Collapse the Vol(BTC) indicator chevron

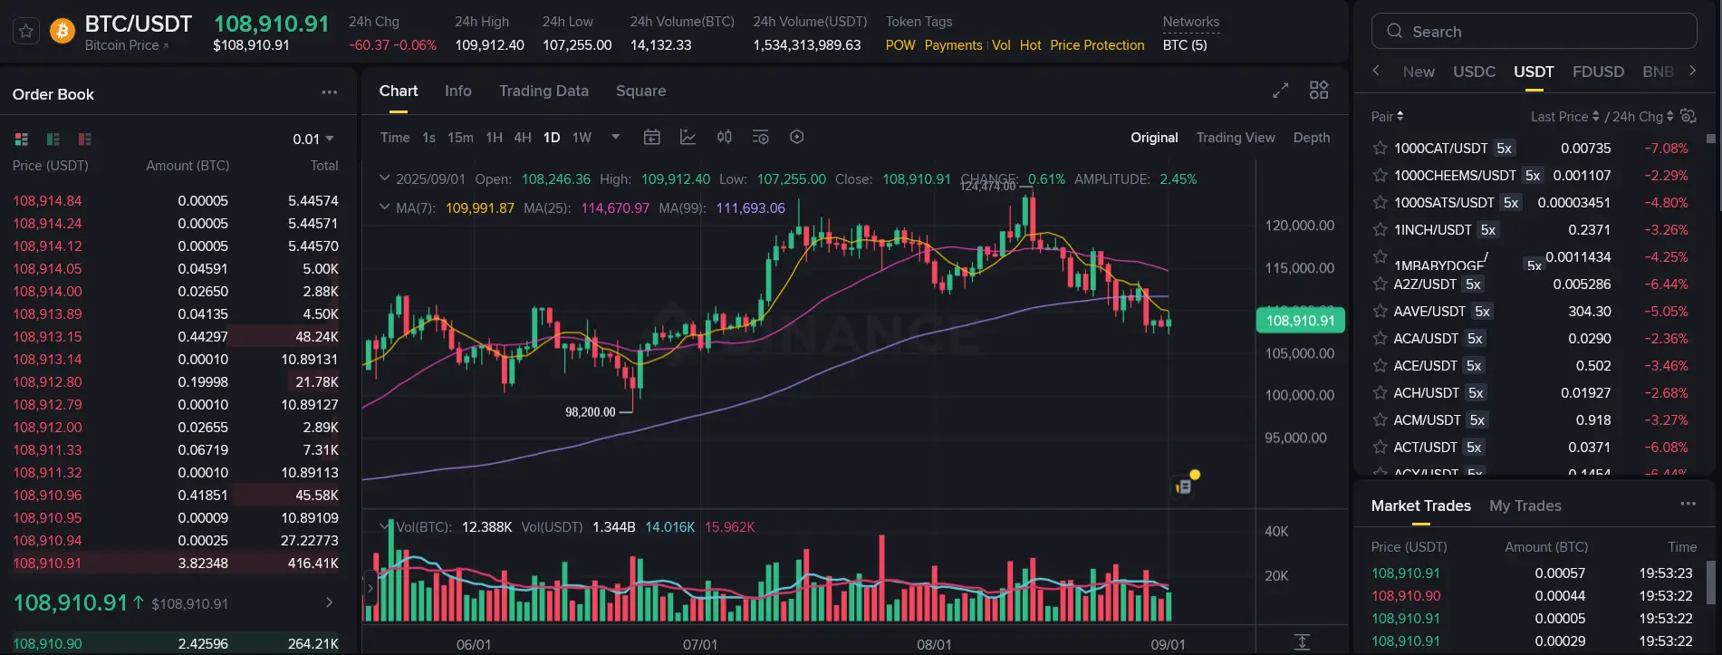(x=385, y=525)
